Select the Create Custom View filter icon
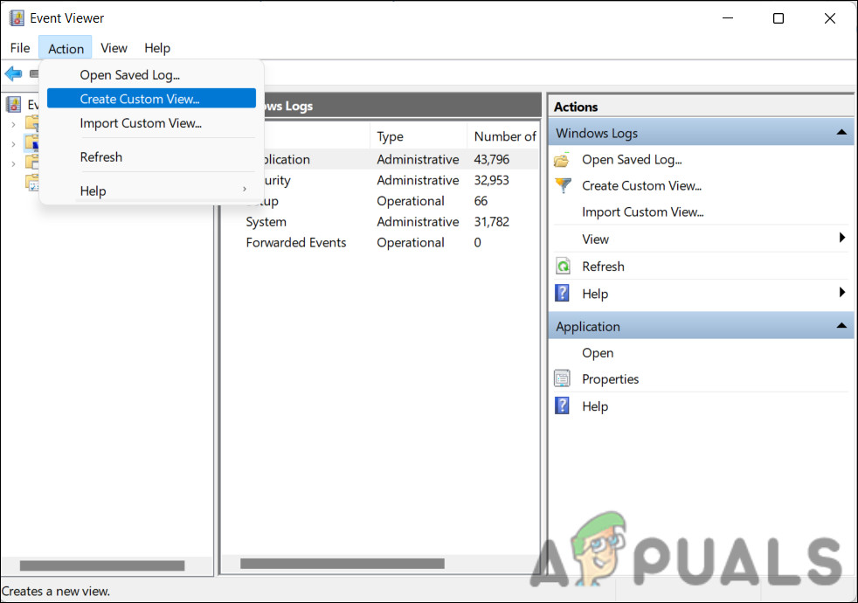This screenshot has height=603, width=858. click(563, 185)
